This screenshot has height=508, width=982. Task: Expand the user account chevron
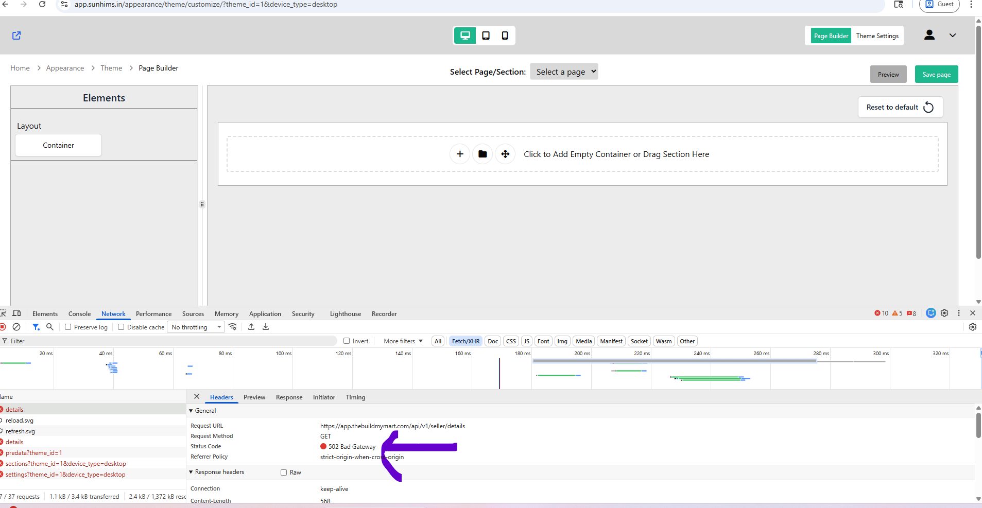(953, 36)
